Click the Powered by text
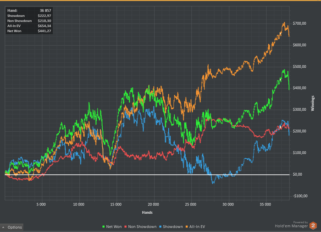This screenshot has height=232, width=321. (x=300, y=222)
